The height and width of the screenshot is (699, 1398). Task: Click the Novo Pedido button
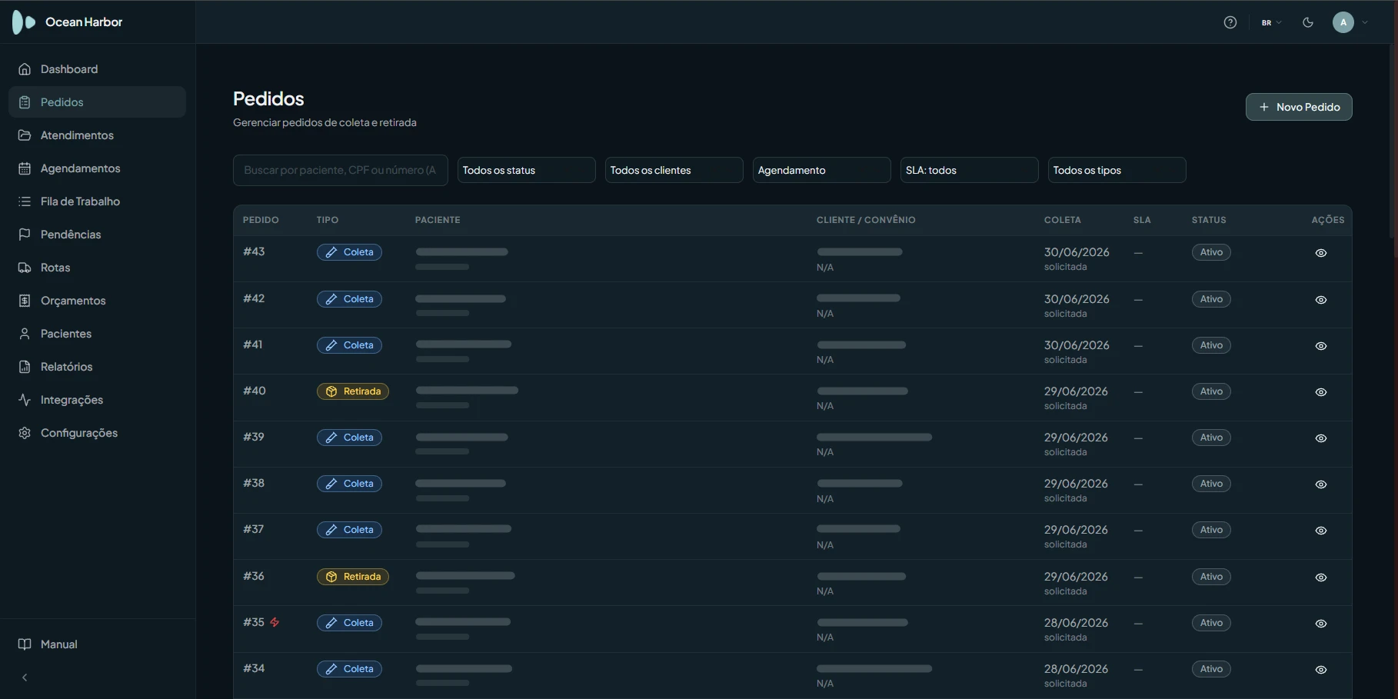pos(1299,107)
